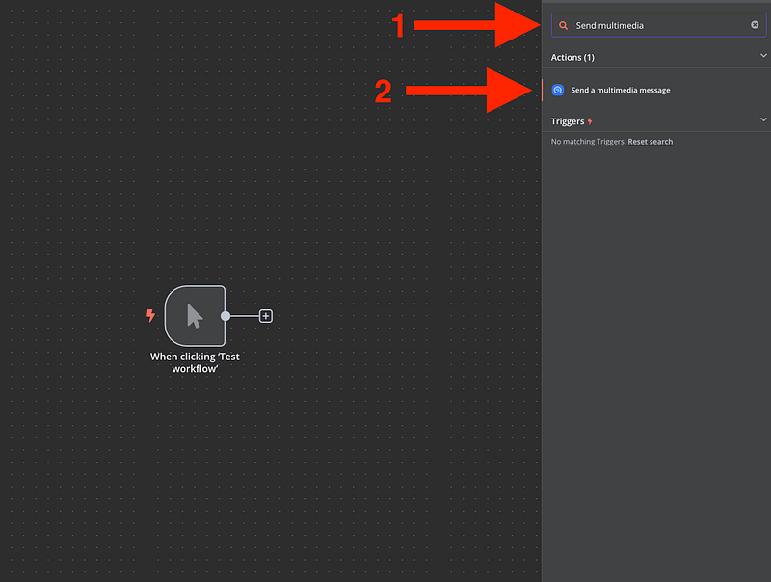Click the line connecting node to plus button
Image resolution: width=771 pixels, height=582 pixels.
coord(245,316)
